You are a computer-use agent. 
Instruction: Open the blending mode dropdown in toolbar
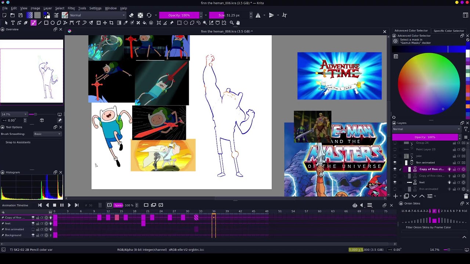click(x=97, y=15)
